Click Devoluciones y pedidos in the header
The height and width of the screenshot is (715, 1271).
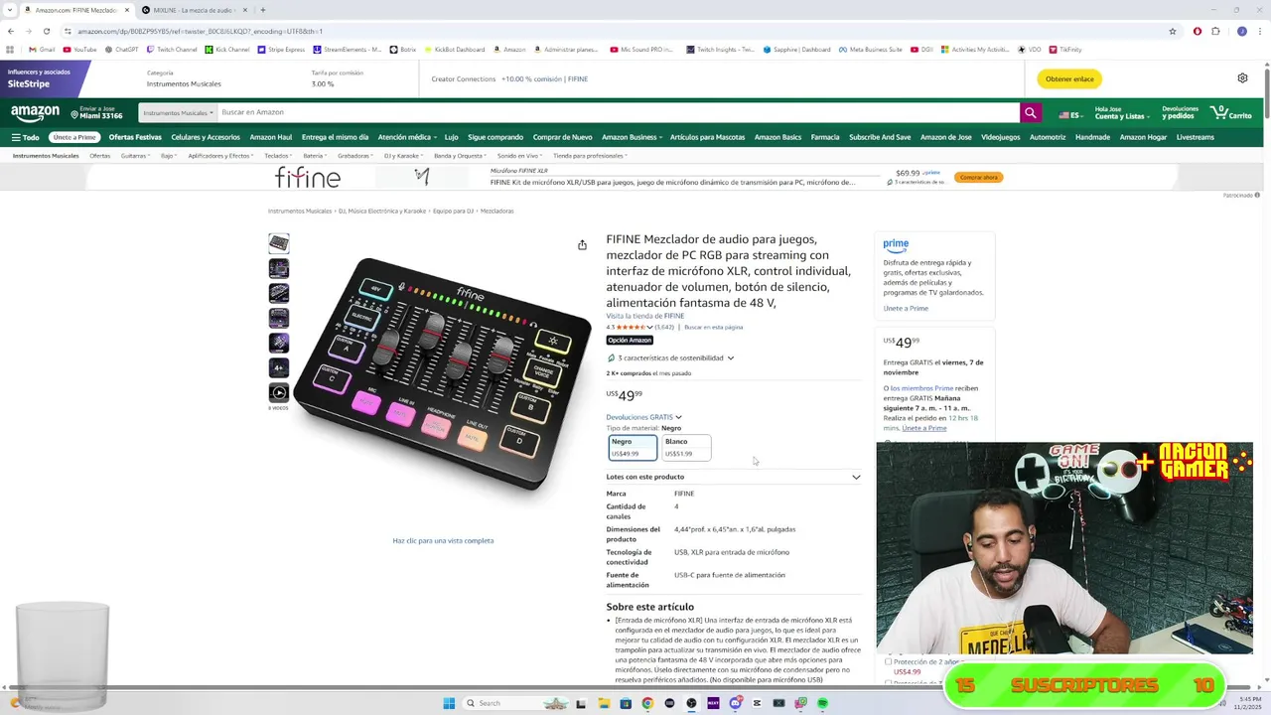point(1180,113)
